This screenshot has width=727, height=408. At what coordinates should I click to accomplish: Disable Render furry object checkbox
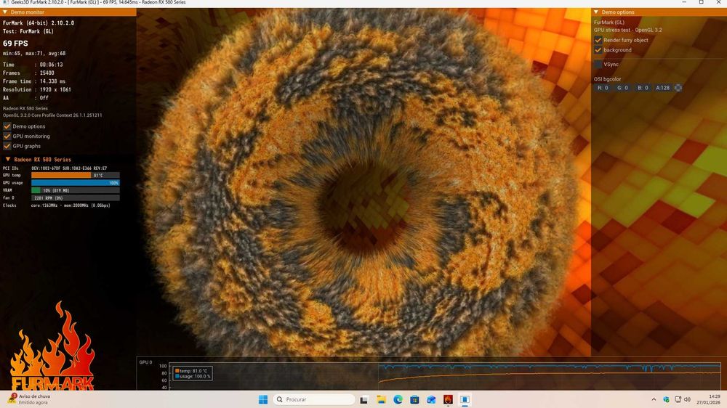click(x=598, y=40)
